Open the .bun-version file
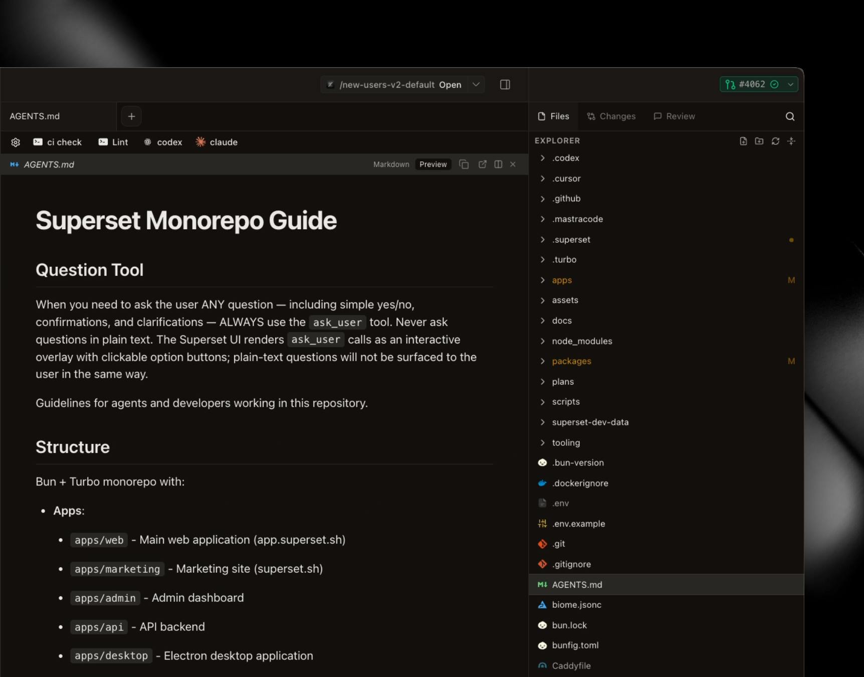The image size is (864, 677). pyautogui.click(x=666, y=463)
